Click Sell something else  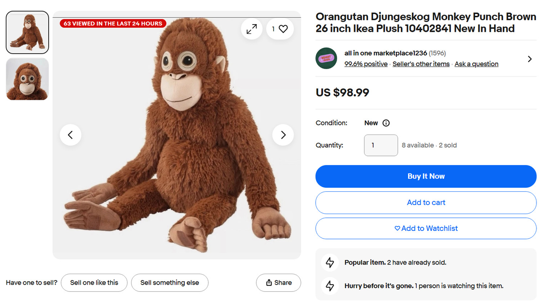(170, 283)
